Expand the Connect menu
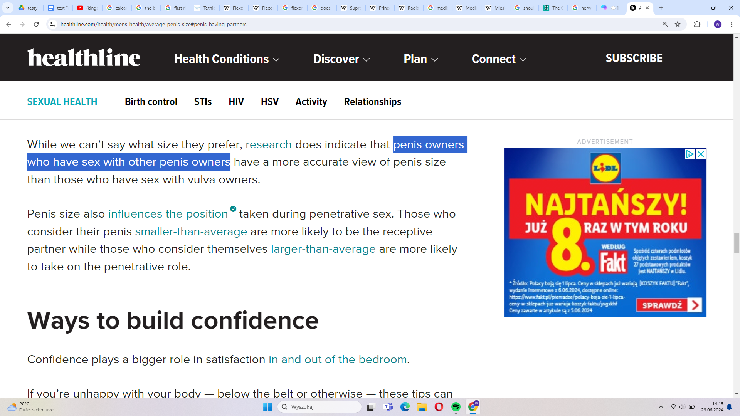Image resolution: width=740 pixels, height=416 pixels. (499, 59)
